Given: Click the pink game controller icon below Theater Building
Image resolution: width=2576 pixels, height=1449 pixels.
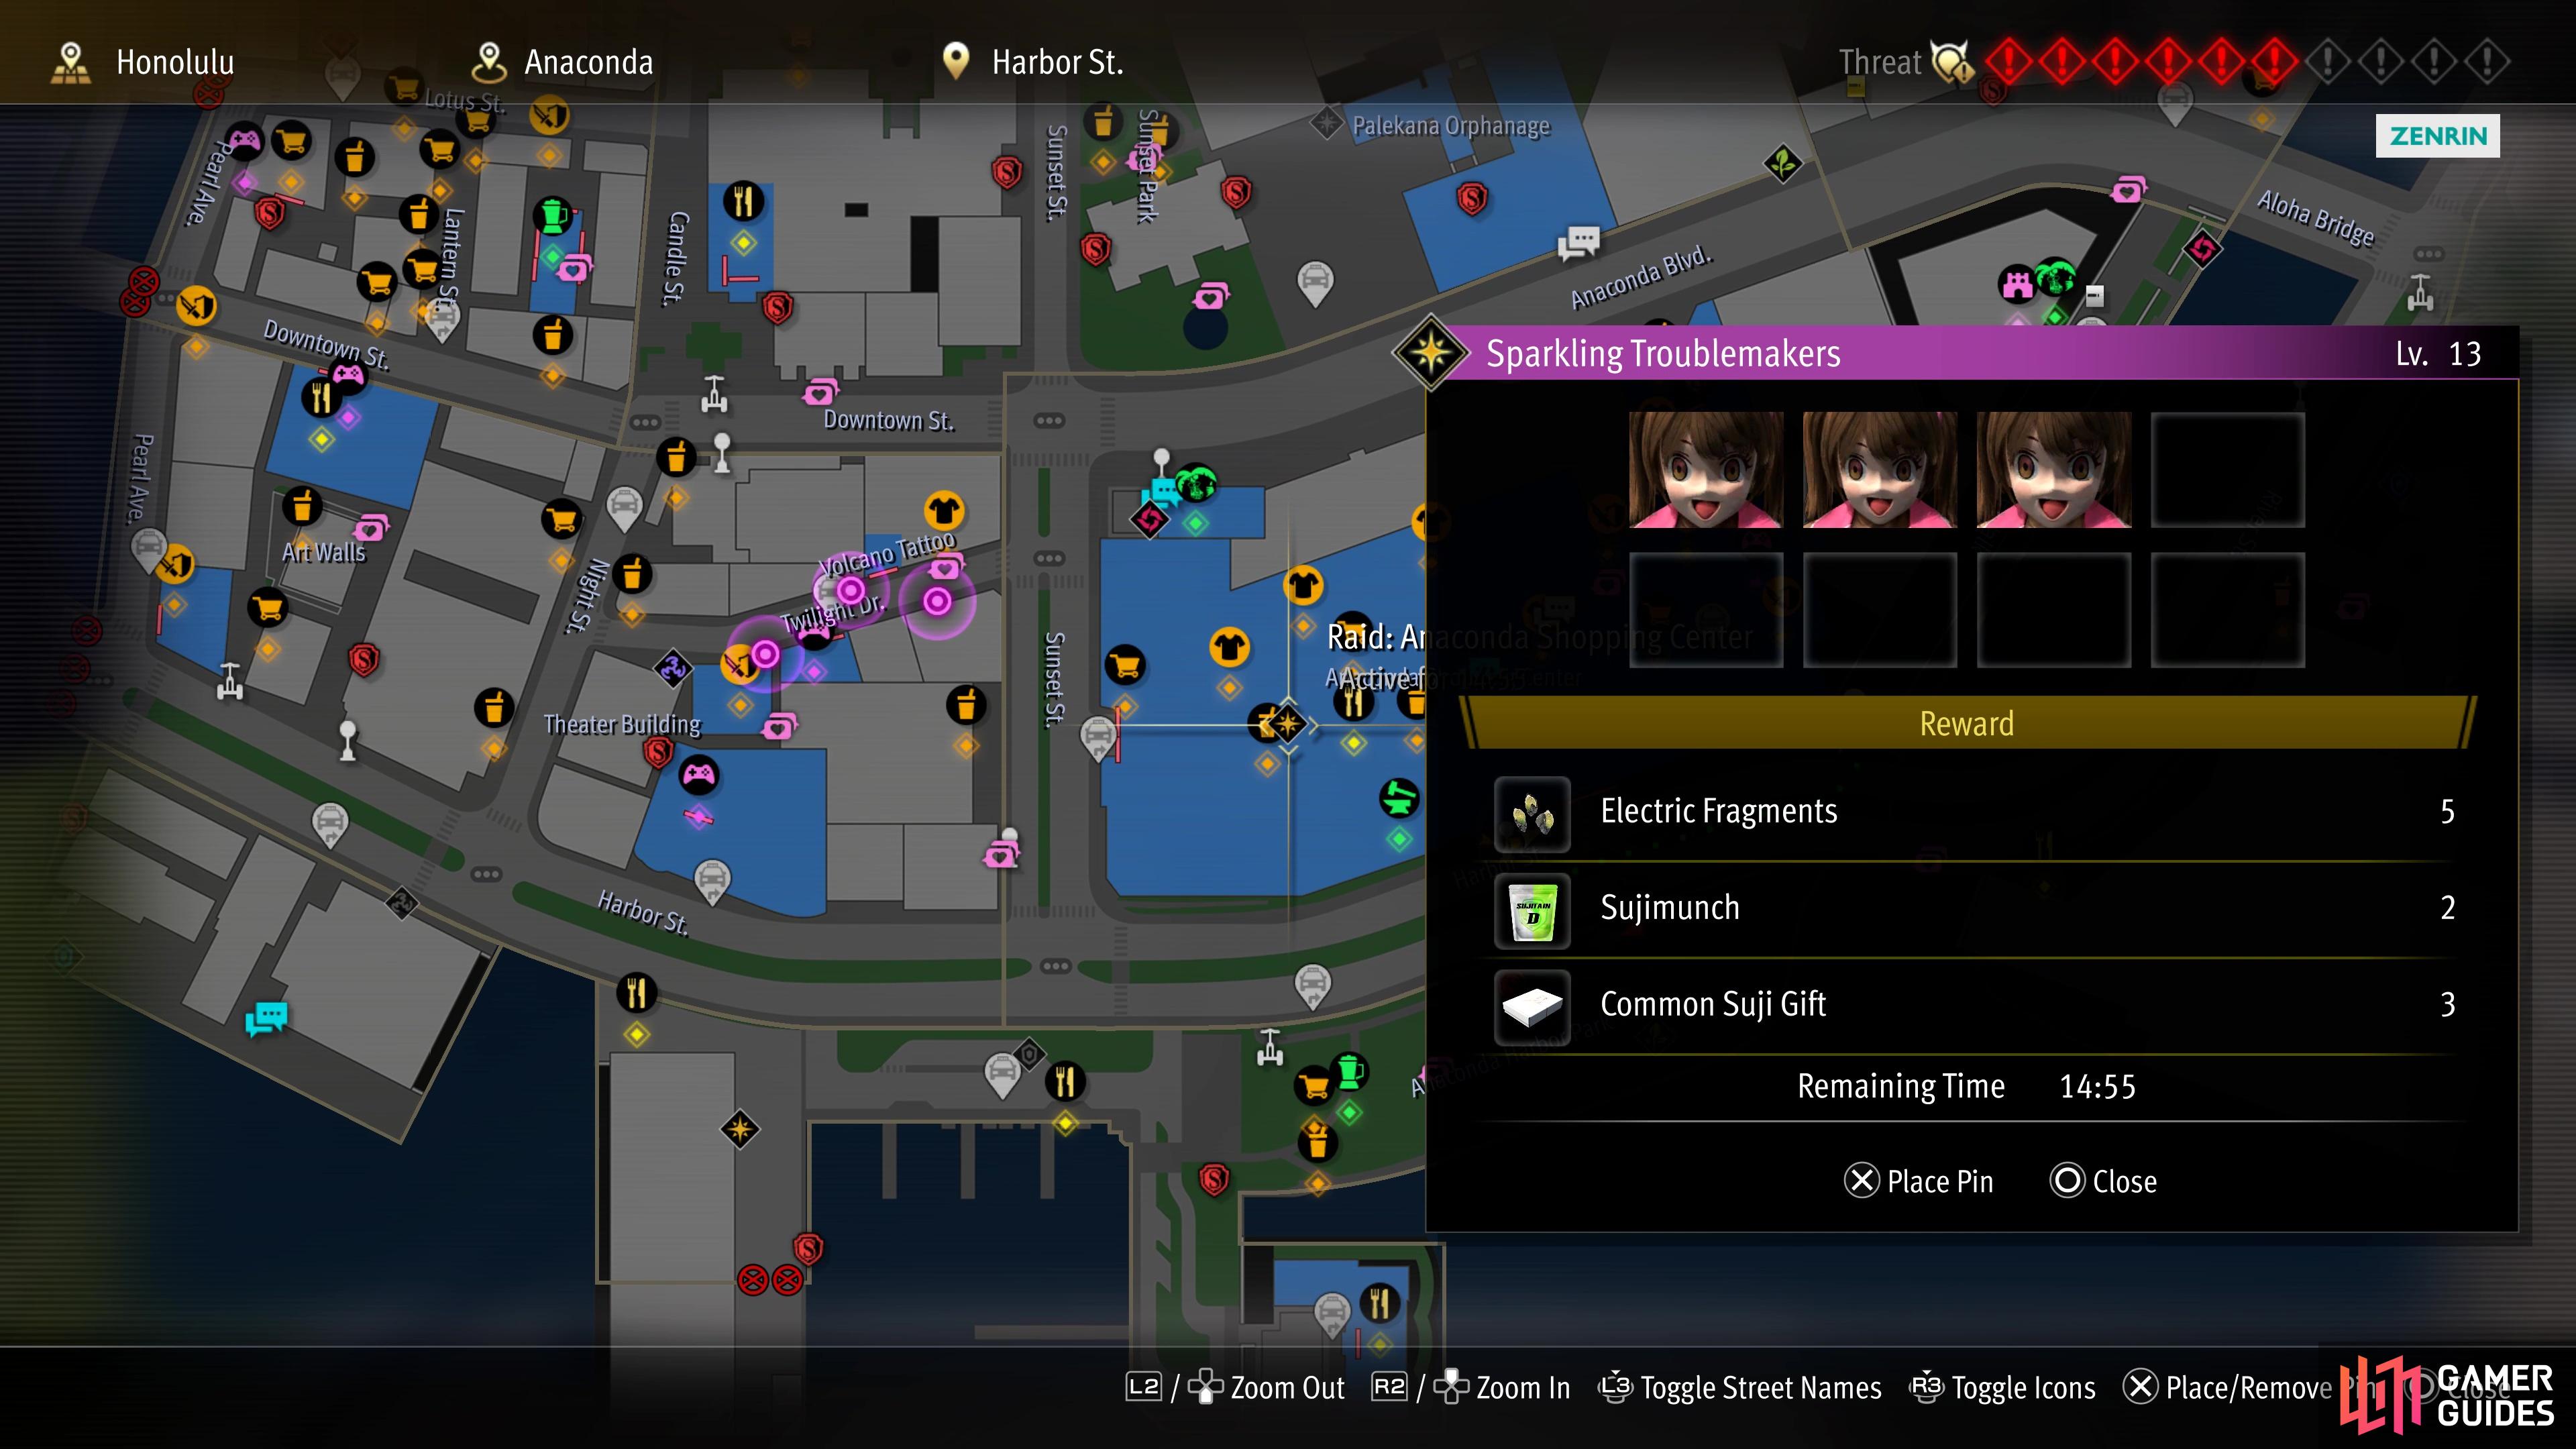Looking at the screenshot, I should click(698, 774).
